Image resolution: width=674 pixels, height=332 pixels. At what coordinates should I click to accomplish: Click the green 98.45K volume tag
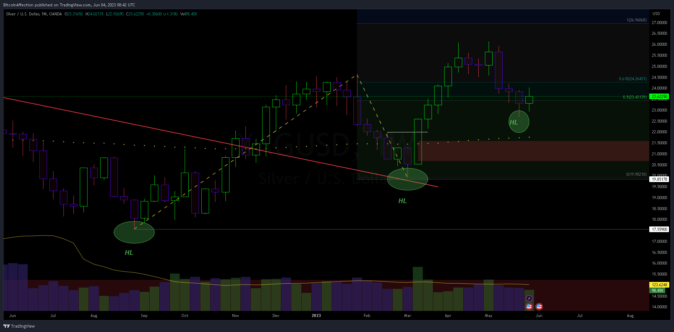coord(657,291)
